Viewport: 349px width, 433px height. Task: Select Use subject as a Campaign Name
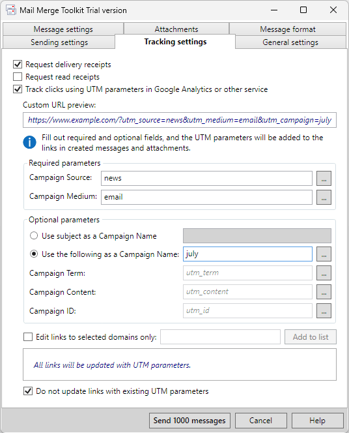(x=34, y=236)
